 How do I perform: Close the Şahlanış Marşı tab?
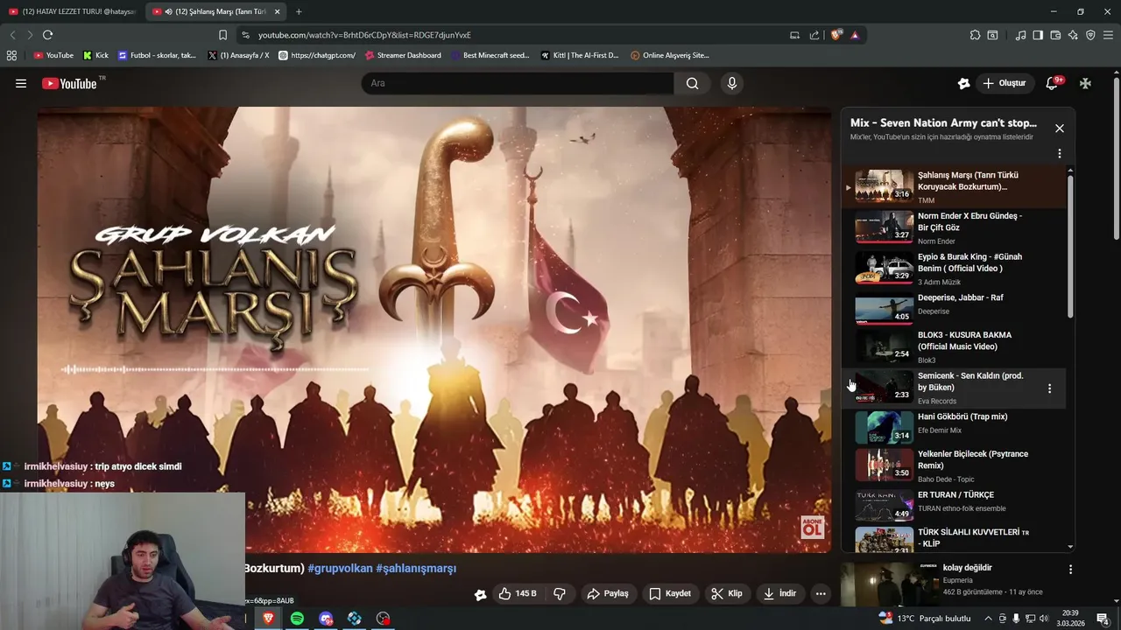pos(278,11)
